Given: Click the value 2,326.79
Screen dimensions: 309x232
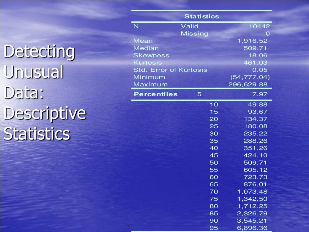Looking at the screenshot, I should tap(252, 214).
